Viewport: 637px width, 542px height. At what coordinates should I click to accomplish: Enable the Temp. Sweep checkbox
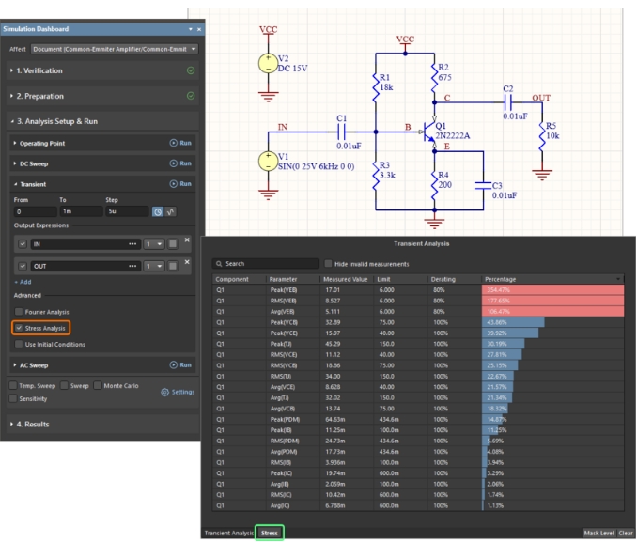13,385
